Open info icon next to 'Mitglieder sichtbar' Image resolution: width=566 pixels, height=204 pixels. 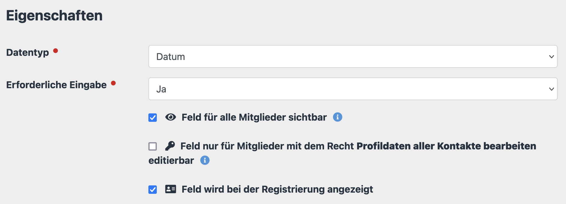click(338, 117)
